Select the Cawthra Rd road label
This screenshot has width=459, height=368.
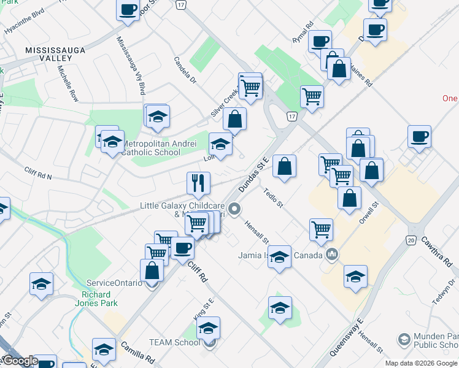click(437, 252)
